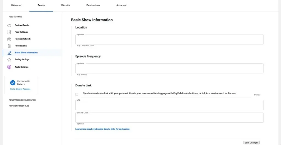The image size is (281, 145).
Task: Focus the Episode Frequency input field
Action: [169, 68]
